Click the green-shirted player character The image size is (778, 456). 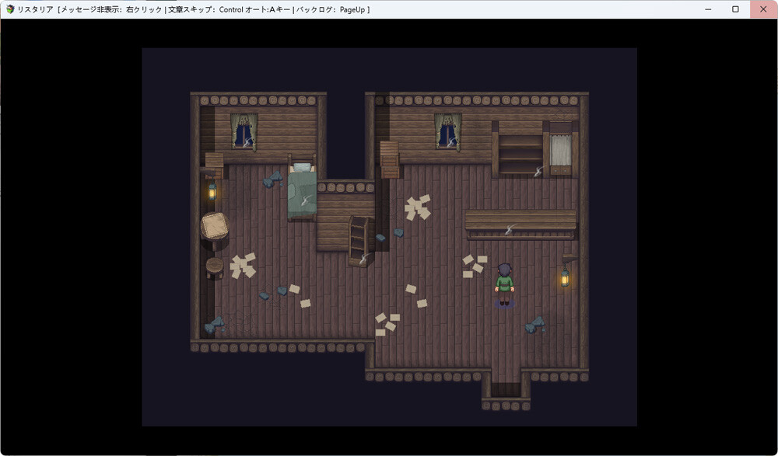(505, 284)
